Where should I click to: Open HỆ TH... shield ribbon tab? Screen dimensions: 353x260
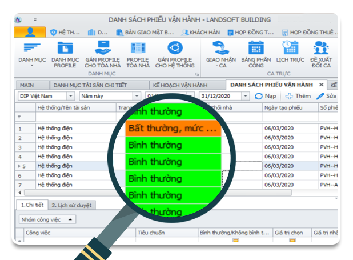pyautogui.click(x=65, y=33)
